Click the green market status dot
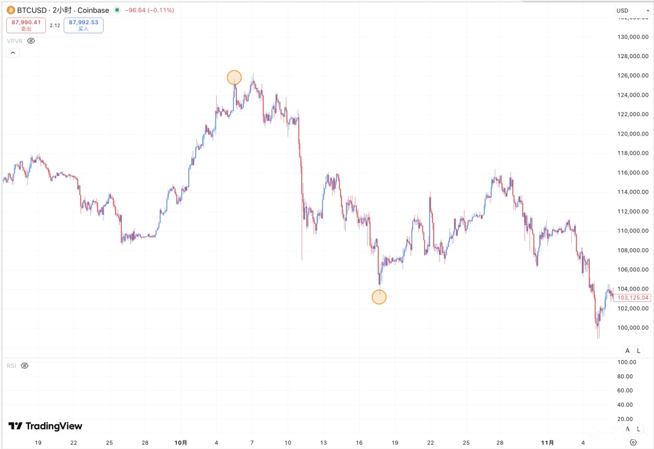The height and width of the screenshot is (449, 654). (x=116, y=10)
